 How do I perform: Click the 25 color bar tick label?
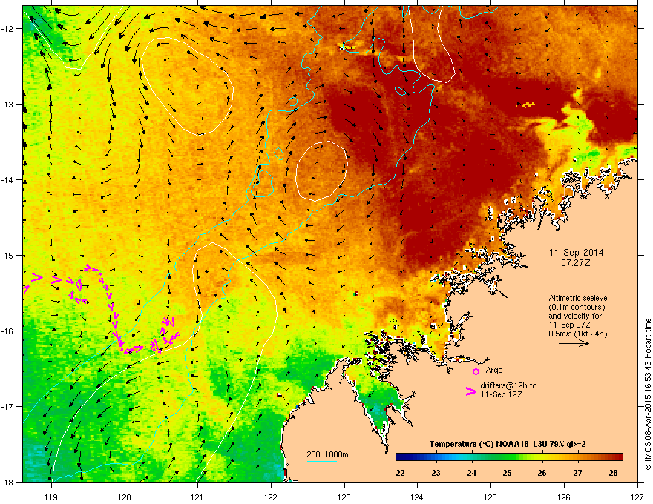pos(507,473)
